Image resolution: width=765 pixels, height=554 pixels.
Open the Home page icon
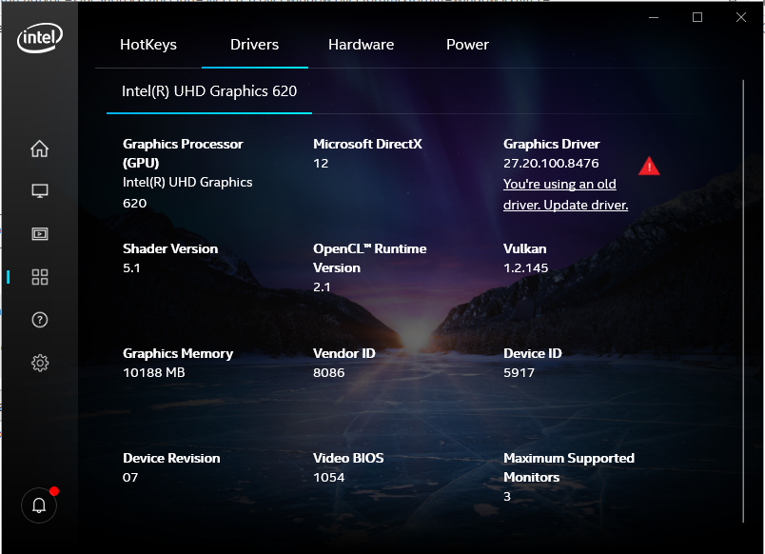tap(40, 148)
